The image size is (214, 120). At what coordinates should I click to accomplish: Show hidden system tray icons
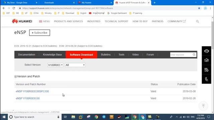(x=177, y=117)
